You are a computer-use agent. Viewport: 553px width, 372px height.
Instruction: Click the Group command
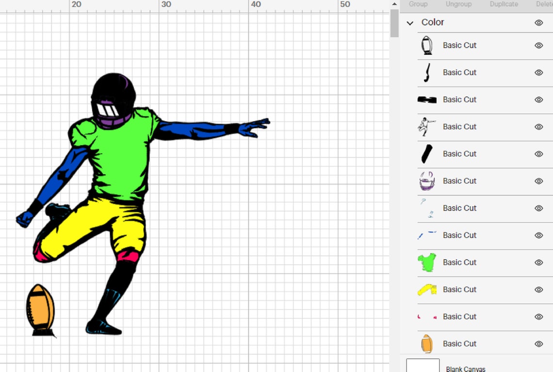[418, 4]
